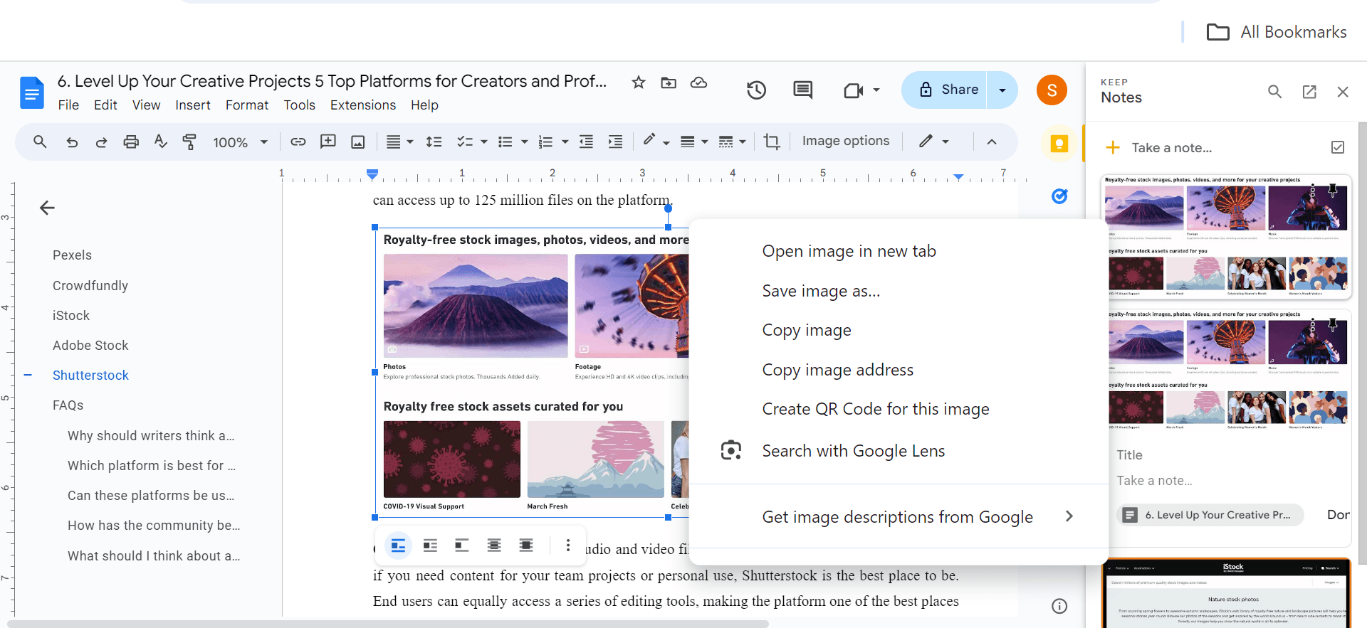The width and height of the screenshot is (1367, 628).
Task: Star this document
Action: point(639,83)
